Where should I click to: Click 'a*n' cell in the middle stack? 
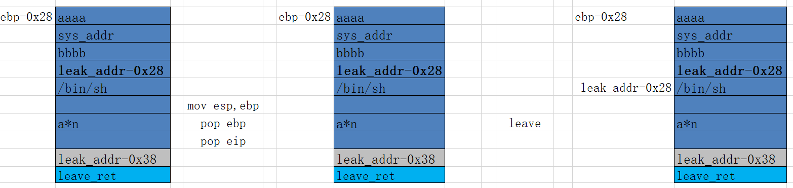389,123
